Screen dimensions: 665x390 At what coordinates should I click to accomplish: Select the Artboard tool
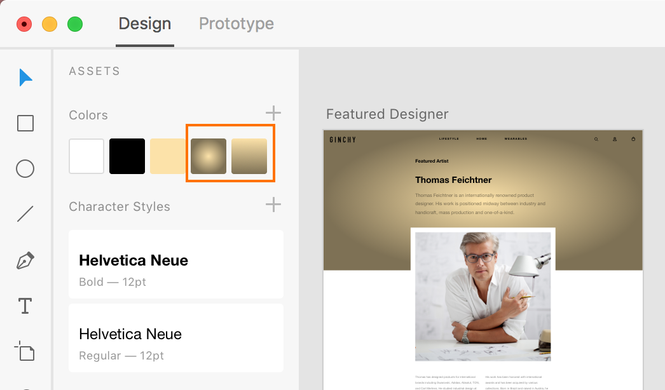click(x=25, y=351)
